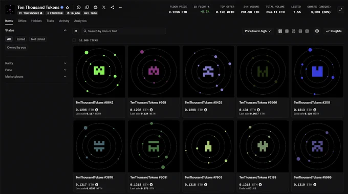Click the 24H volume 231.98 ETH stat
This screenshot has height=194, width=348.
(x=250, y=10)
